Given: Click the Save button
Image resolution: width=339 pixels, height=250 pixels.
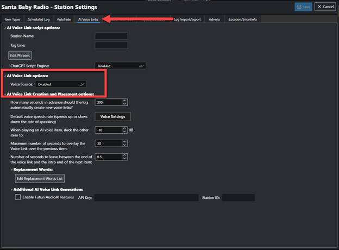Looking at the screenshot, I should point(303,7).
